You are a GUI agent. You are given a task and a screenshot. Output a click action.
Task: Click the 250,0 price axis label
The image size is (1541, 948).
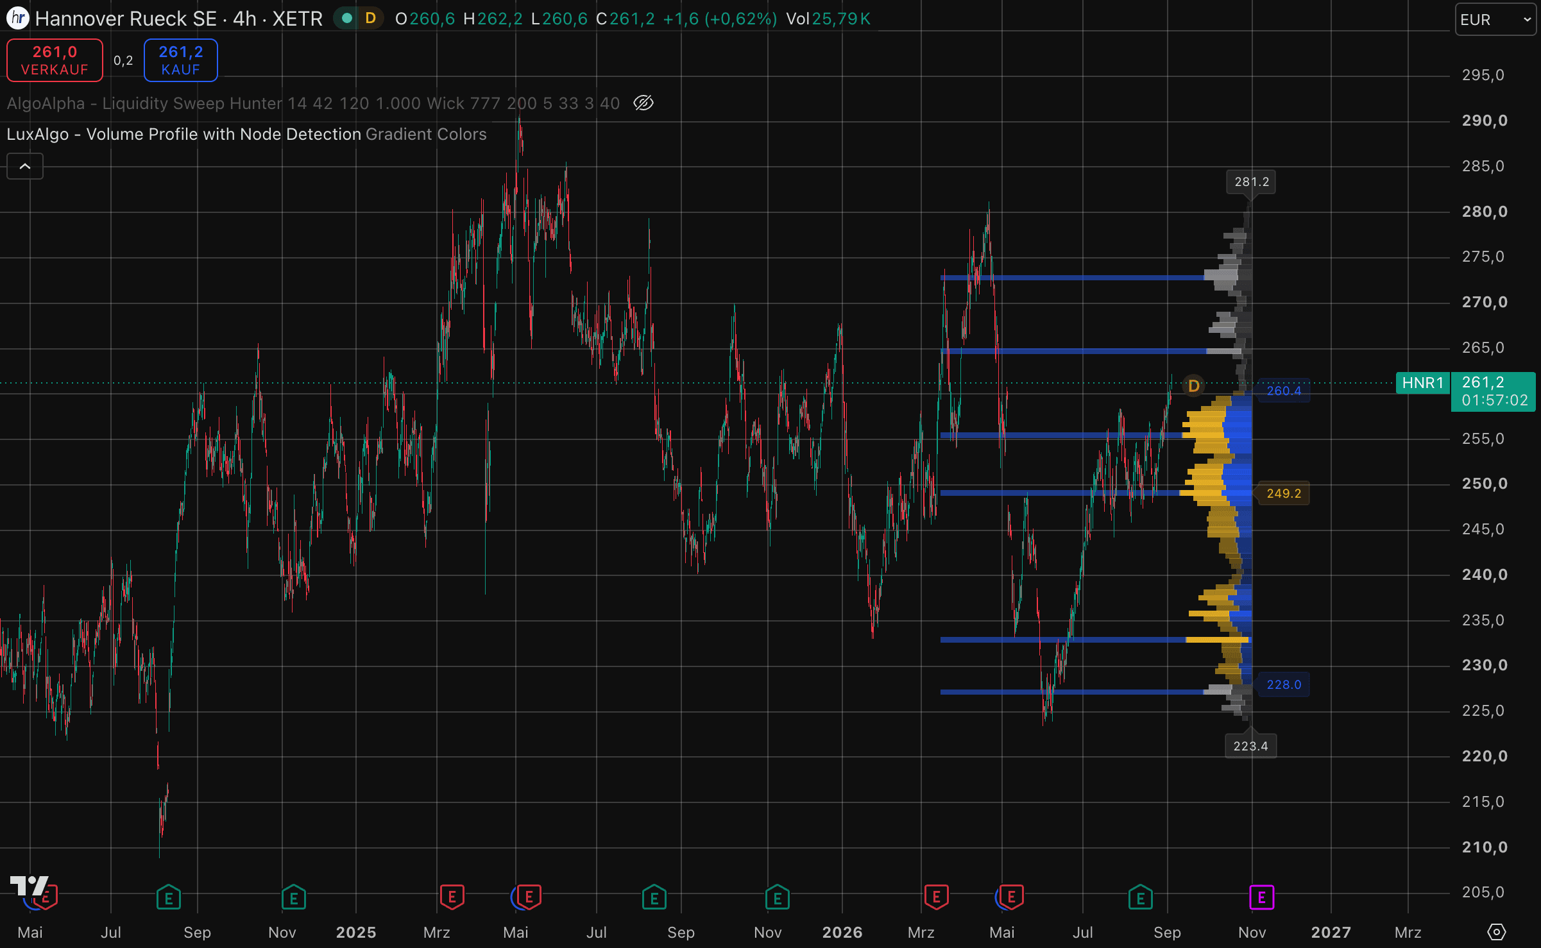1485,484
